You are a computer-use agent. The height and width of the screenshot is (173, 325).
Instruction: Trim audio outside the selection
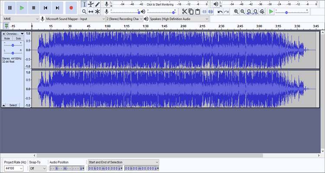click(204, 12)
